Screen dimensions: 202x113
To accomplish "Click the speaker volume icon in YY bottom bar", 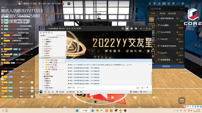I will (x=45, y=92).
